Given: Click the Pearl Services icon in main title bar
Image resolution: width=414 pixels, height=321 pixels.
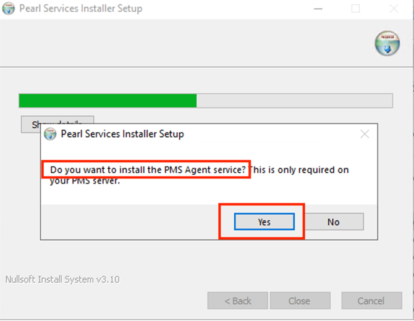Looking at the screenshot, I should [10, 9].
